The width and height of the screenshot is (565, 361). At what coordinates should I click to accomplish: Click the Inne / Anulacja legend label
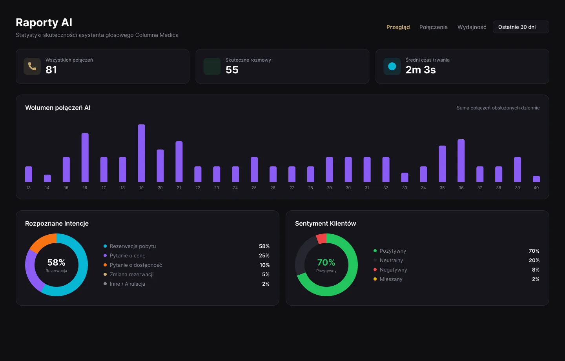point(128,284)
